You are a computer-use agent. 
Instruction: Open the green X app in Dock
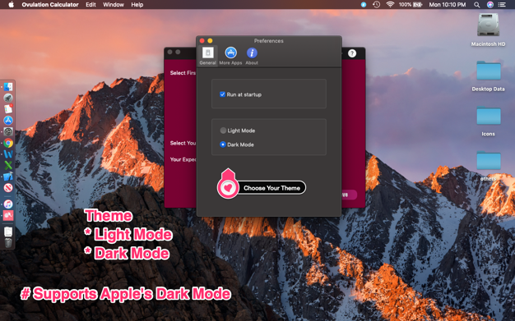coord(8,165)
